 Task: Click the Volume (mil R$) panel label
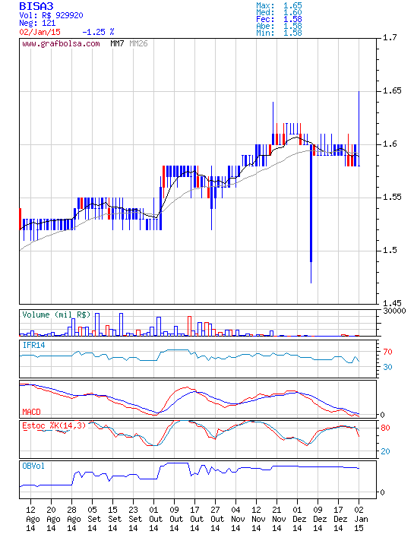coord(56,315)
